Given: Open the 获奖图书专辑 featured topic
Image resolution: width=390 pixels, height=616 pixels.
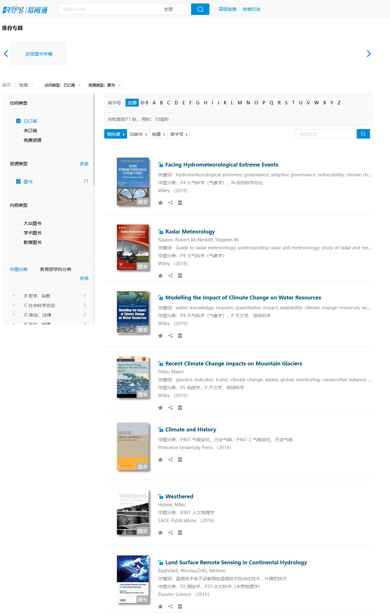Looking at the screenshot, I should coord(39,54).
